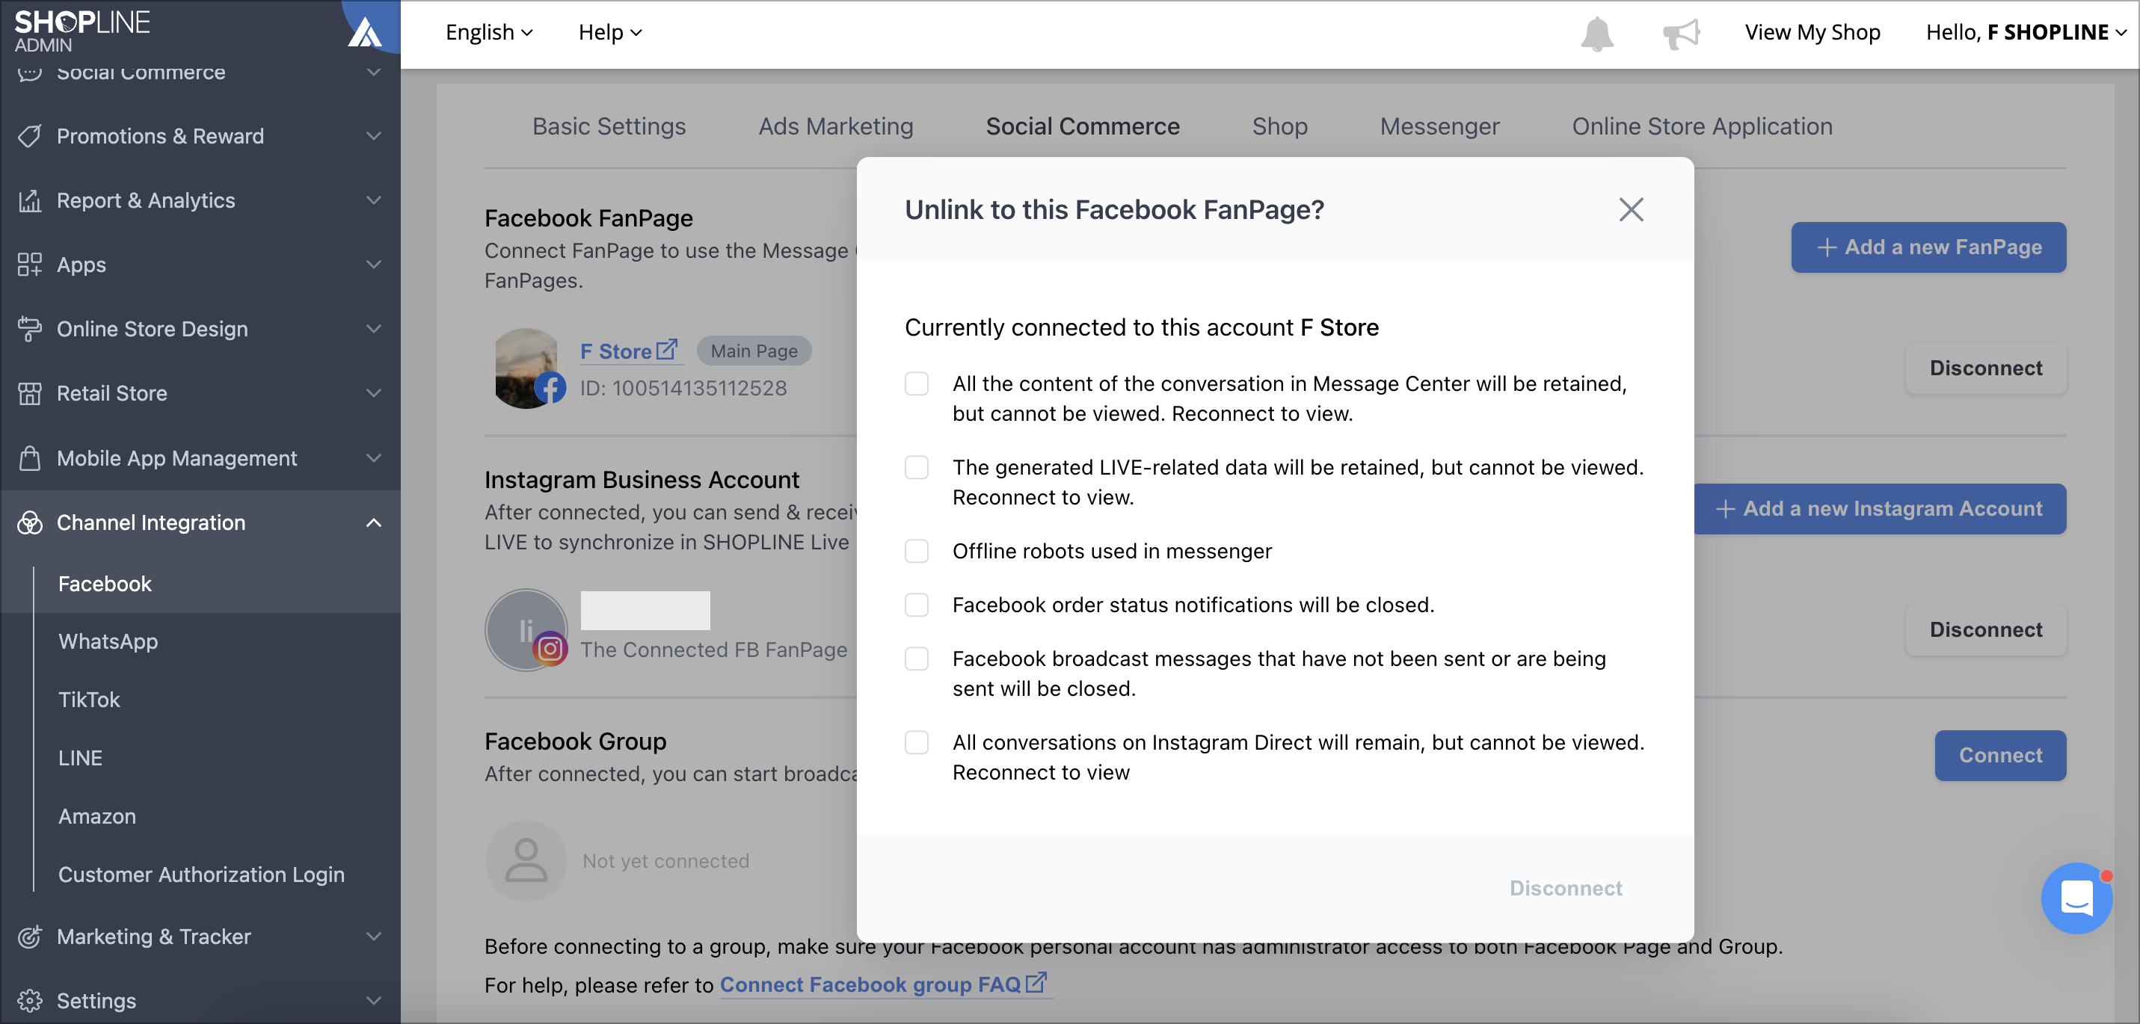Select WhatsApp in the sidebar menu

(108, 641)
